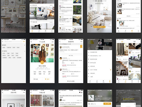Focus the search input field on search screen
The width and height of the screenshot is (142, 107).
[x=13, y=41]
